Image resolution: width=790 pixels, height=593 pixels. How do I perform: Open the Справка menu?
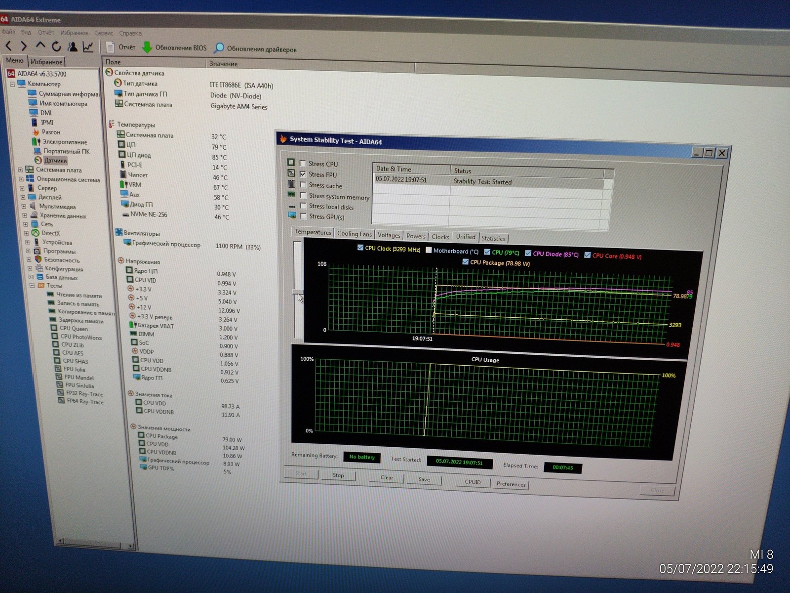coord(130,34)
